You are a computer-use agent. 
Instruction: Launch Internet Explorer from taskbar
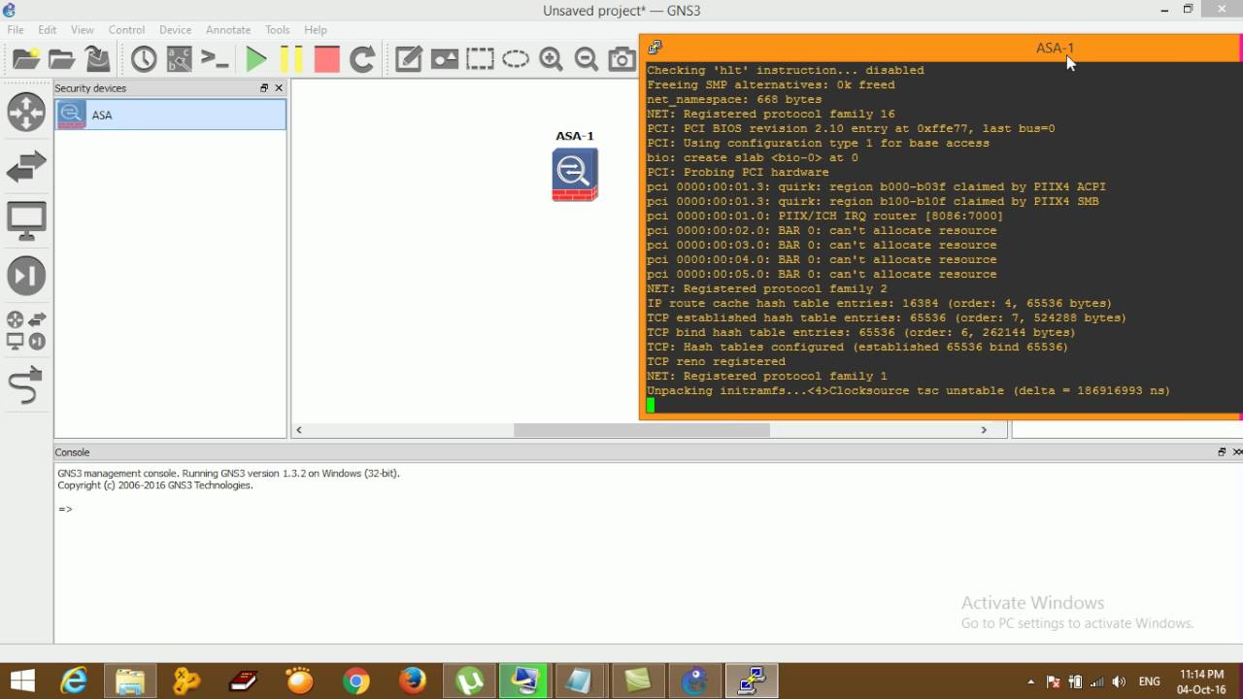pos(74,682)
